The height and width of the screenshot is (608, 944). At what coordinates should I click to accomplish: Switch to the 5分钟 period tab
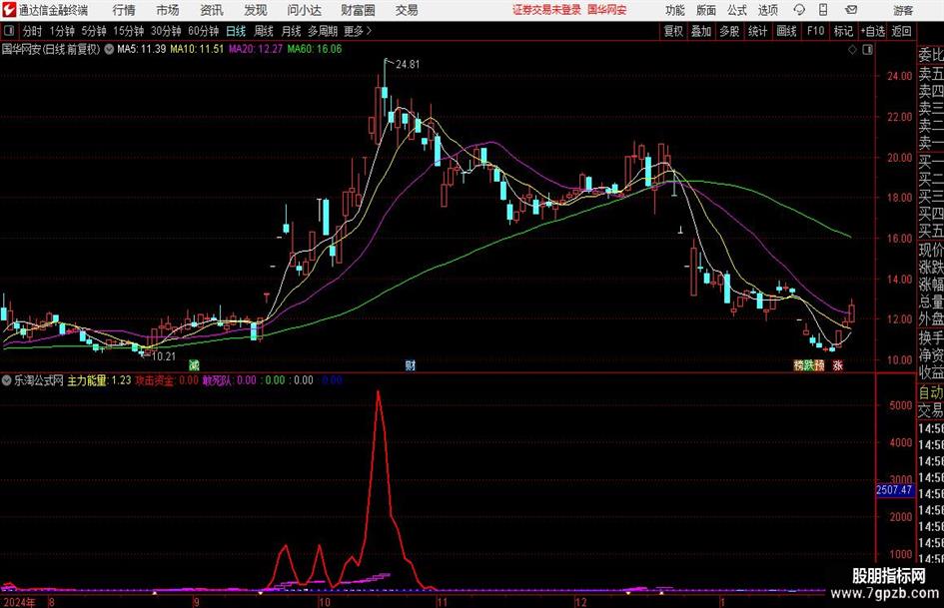click(94, 31)
